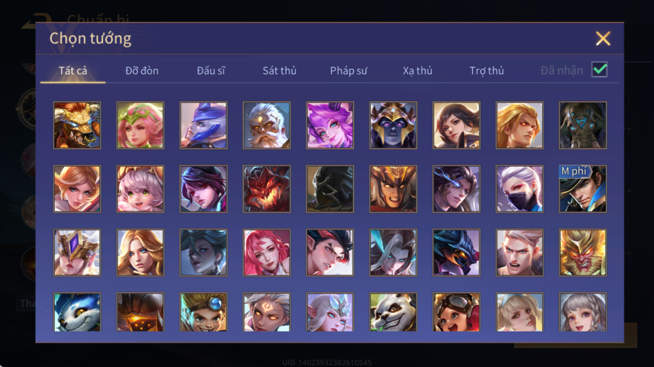Toggle the Đã nhận checkbox
The height and width of the screenshot is (367, 654).
tap(599, 70)
